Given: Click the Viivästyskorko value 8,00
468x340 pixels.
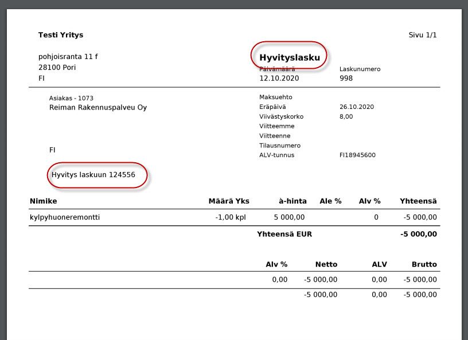Looking at the screenshot, I should pos(346,116).
